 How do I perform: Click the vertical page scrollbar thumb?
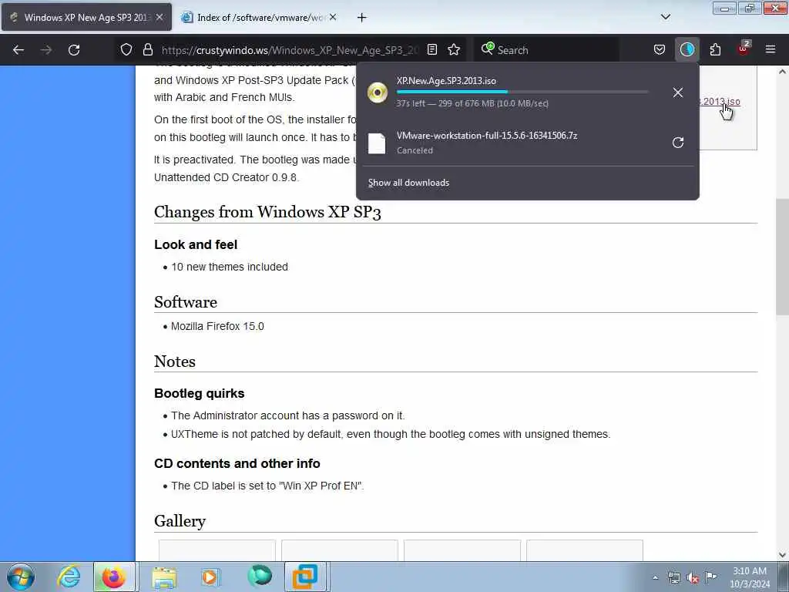point(782,257)
